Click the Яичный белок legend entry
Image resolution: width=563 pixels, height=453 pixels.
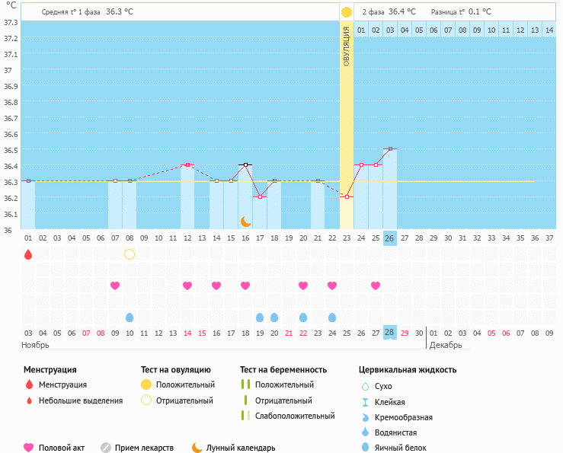click(x=407, y=448)
